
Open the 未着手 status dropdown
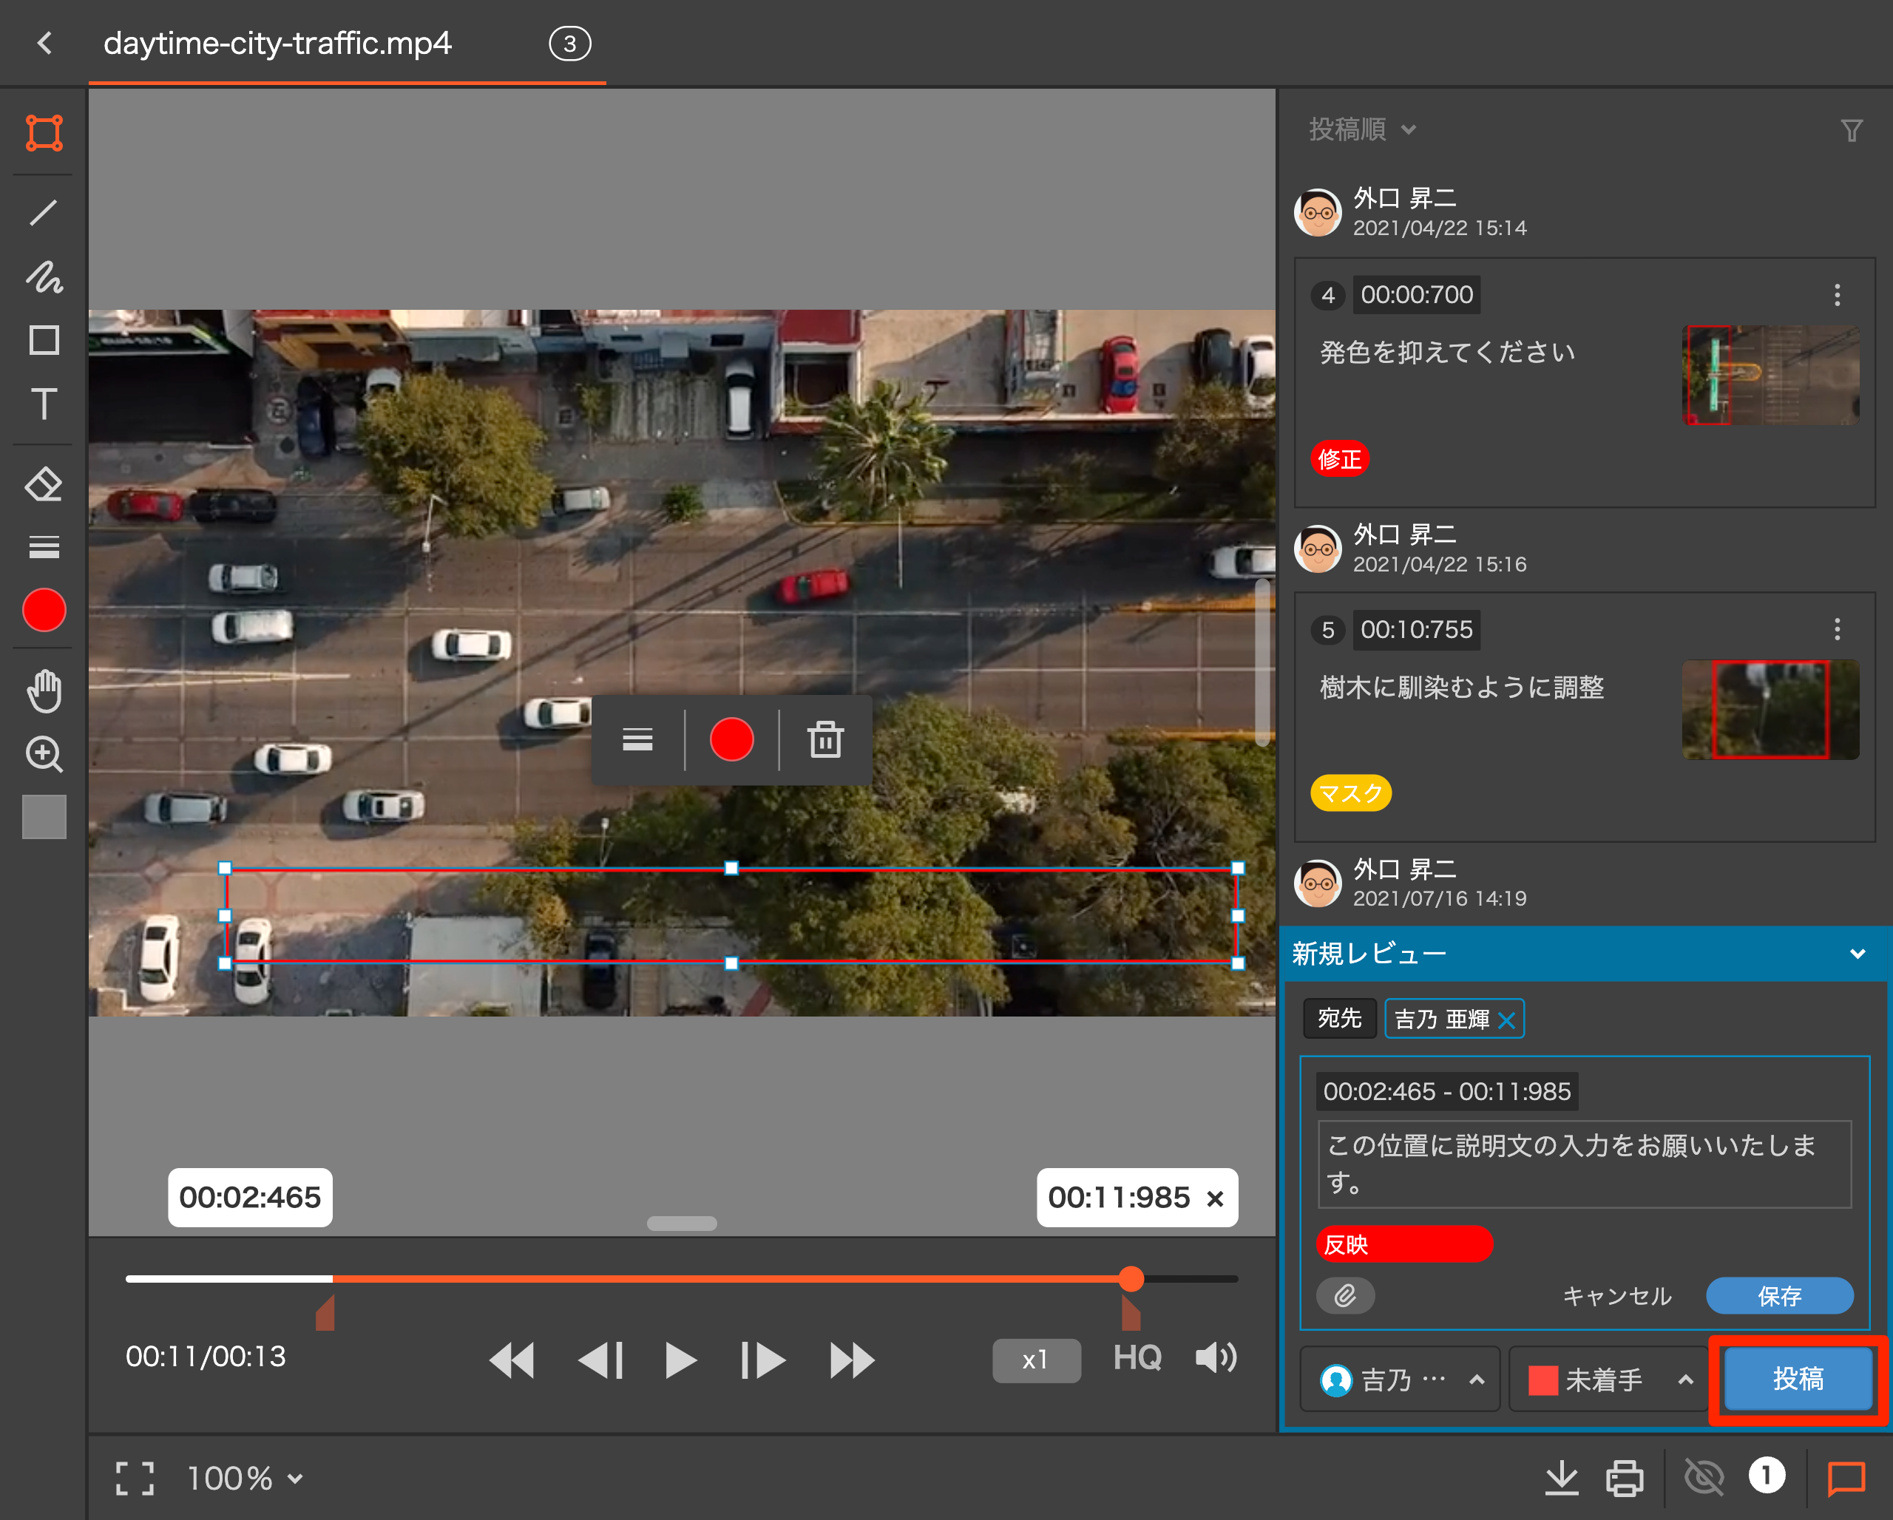[x=1609, y=1380]
